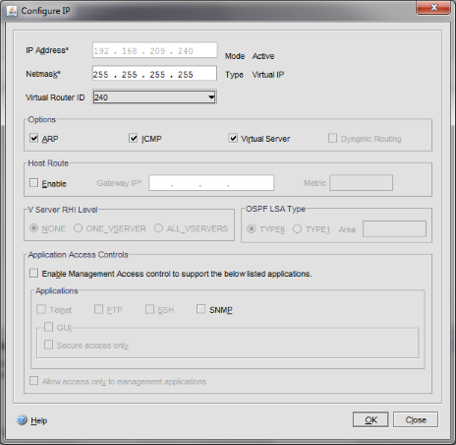Dismiss the dialog with the Close button
The height and width of the screenshot is (445, 456).
tap(416, 419)
